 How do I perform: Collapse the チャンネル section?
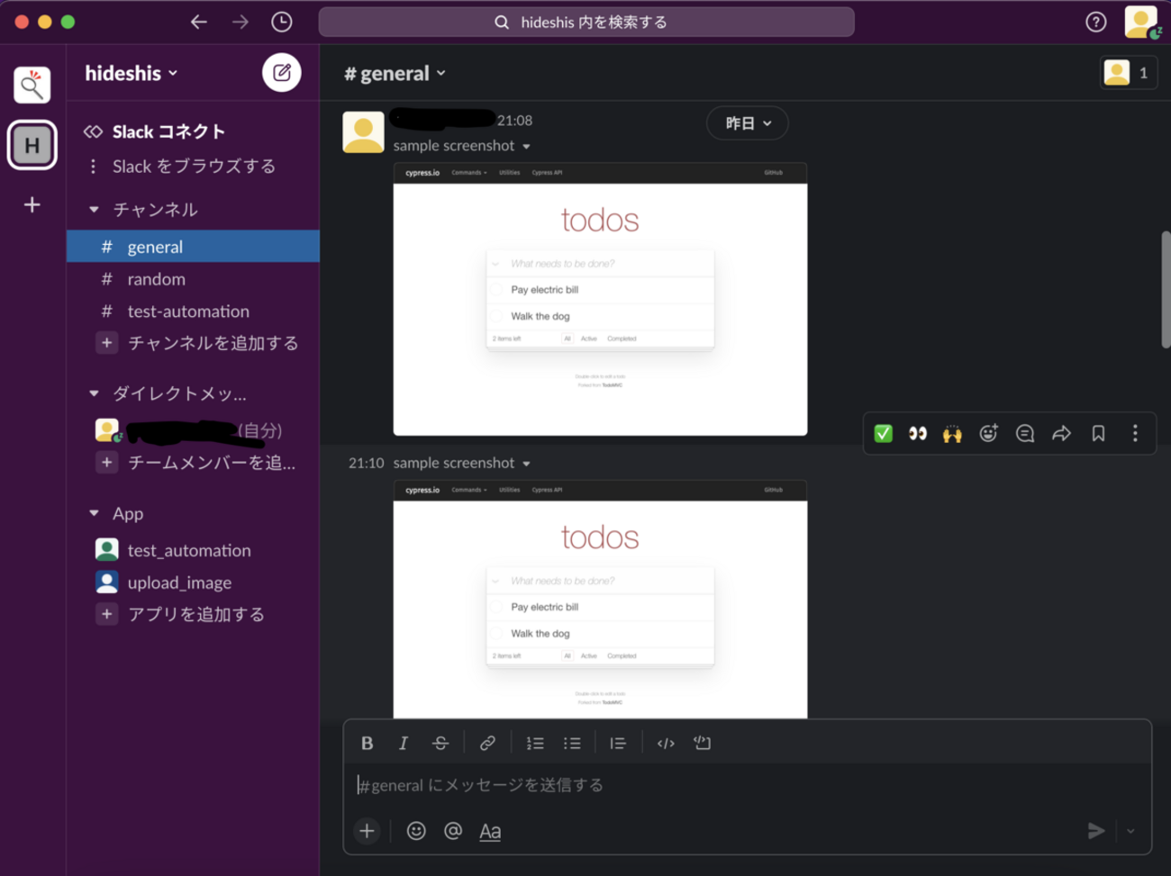coord(94,210)
